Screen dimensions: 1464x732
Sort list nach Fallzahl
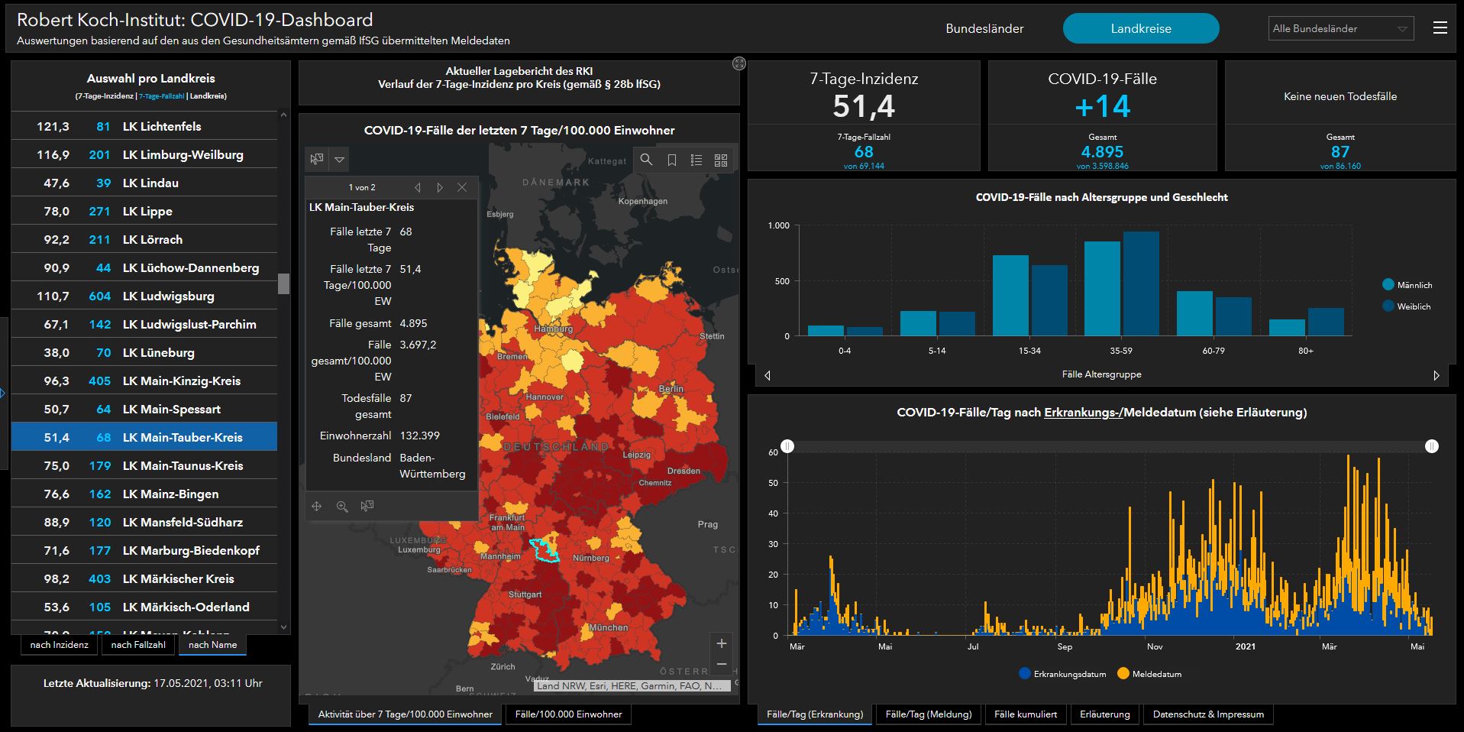138,645
